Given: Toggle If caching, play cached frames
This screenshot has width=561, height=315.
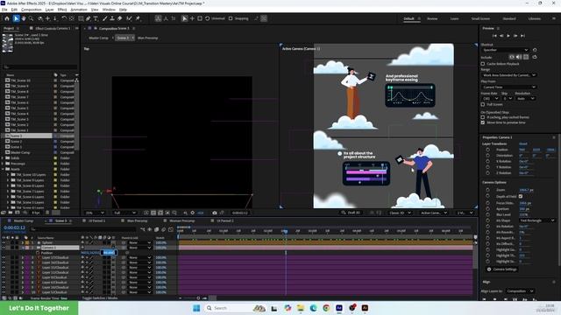Looking at the screenshot, I should coord(483,117).
